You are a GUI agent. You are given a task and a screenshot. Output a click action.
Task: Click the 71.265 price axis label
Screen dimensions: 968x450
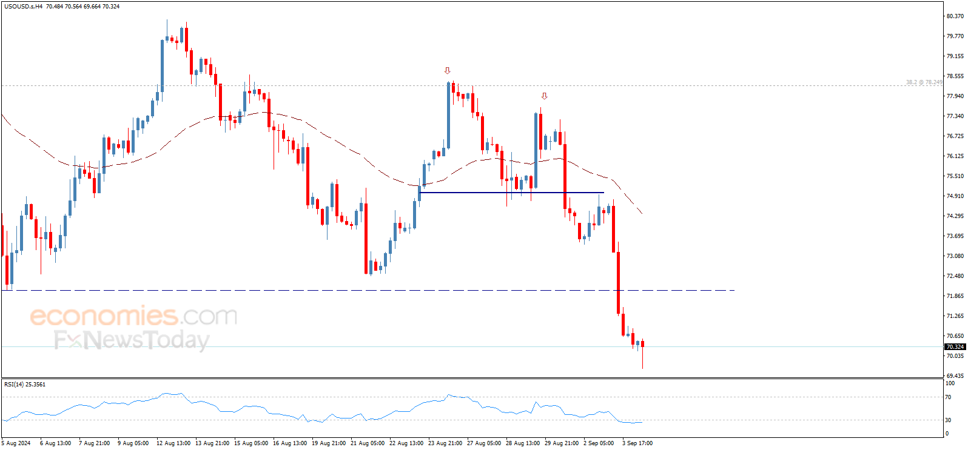pos(955,316)
